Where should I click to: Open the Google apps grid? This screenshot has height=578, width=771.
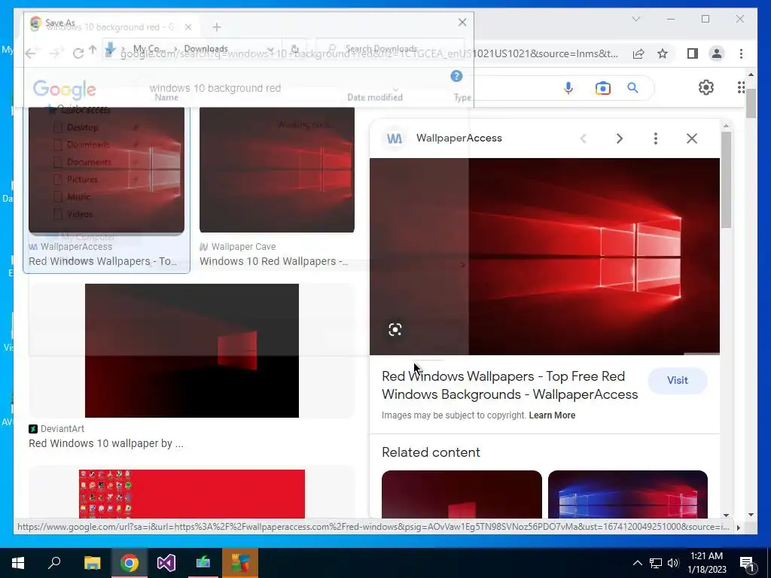pos(741,87)
